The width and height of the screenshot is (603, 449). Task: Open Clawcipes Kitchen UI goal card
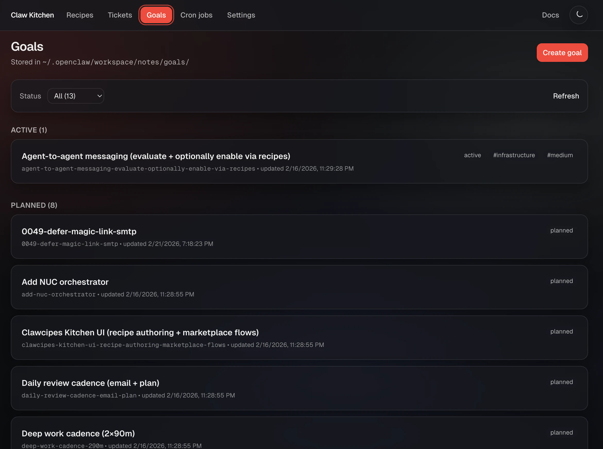(140, 333)
